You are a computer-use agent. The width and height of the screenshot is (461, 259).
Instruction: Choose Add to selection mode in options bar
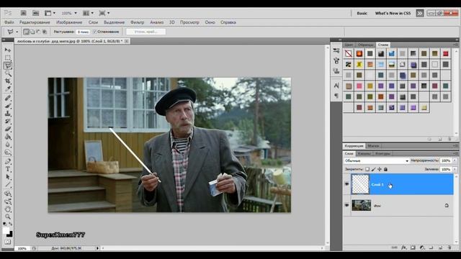(x=32, y=32)
